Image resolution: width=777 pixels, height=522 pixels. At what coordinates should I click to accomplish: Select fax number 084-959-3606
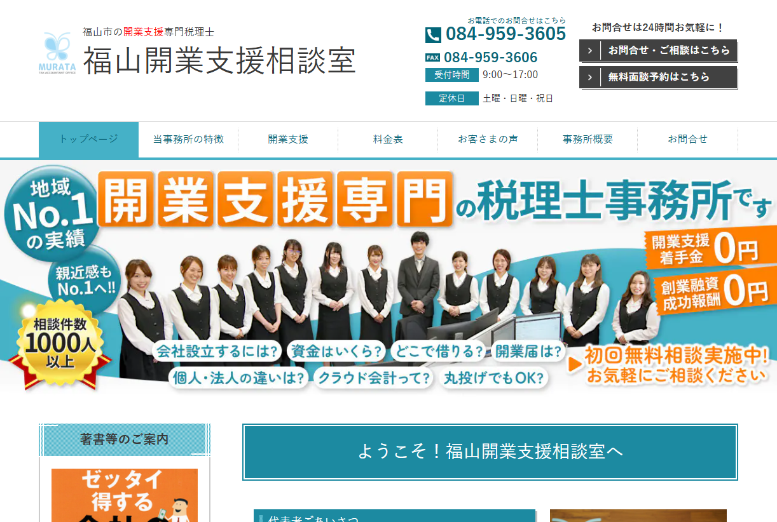tap(491, 58)
